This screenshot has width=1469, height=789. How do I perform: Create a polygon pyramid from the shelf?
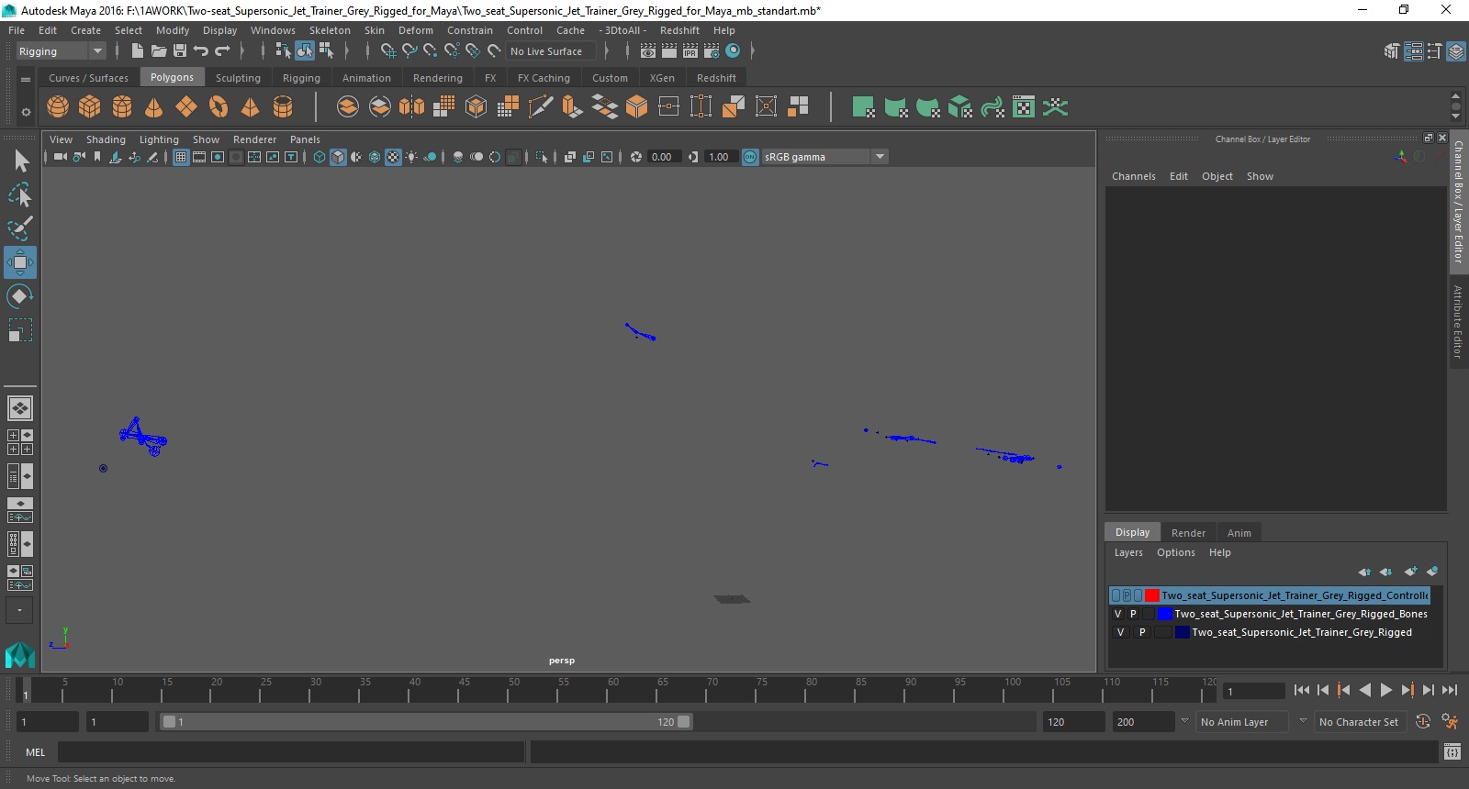click(x=250, y=107)
